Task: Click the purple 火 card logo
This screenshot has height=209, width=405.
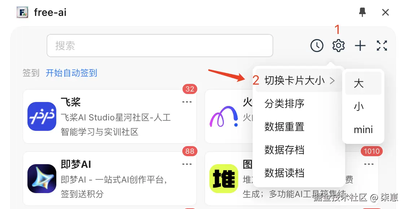Action: coord(224,116)
